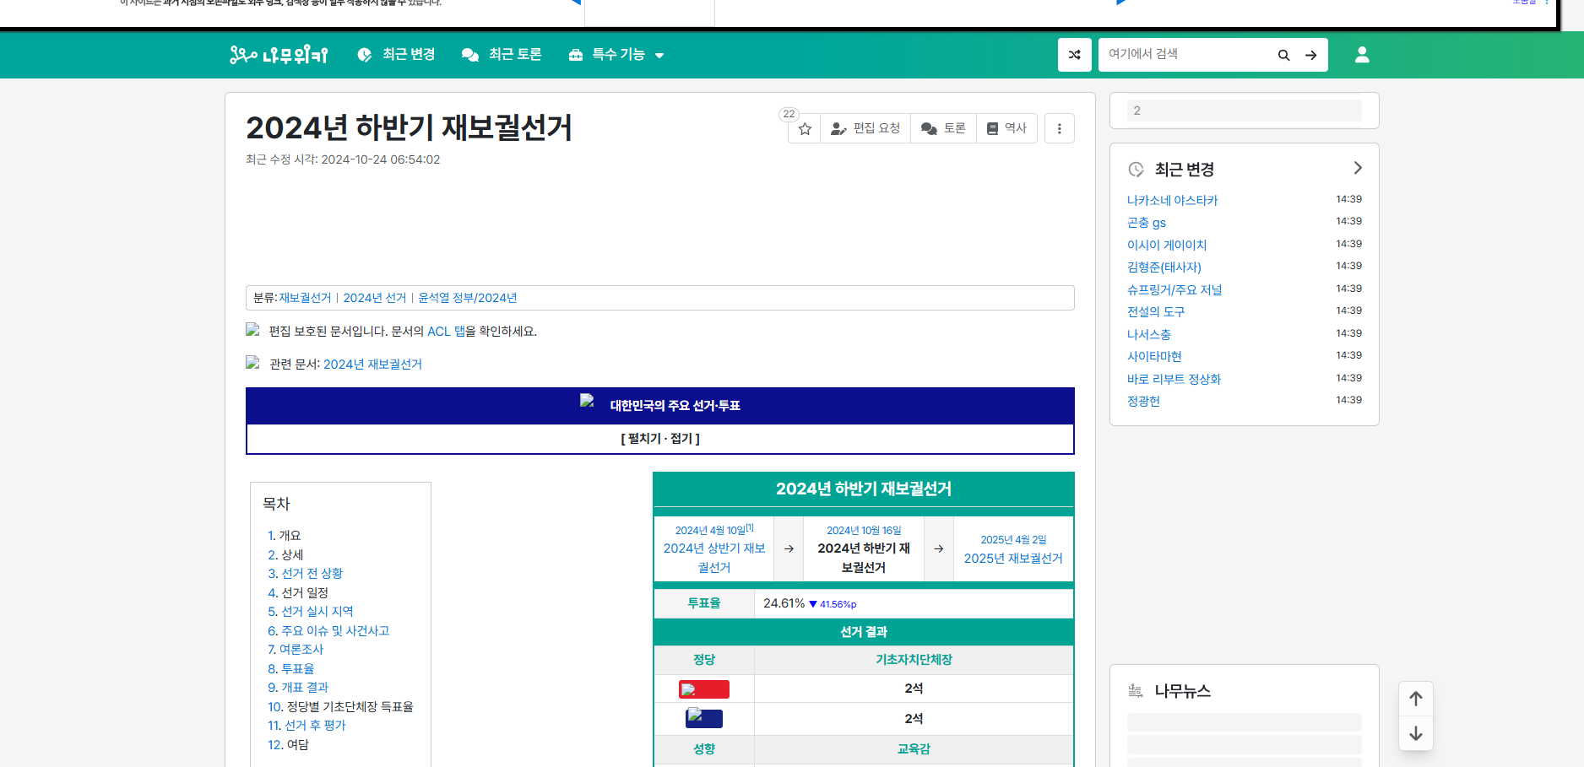
Task: Jump to 3. 선거 전 상황
Action: [x=305, y=574]
